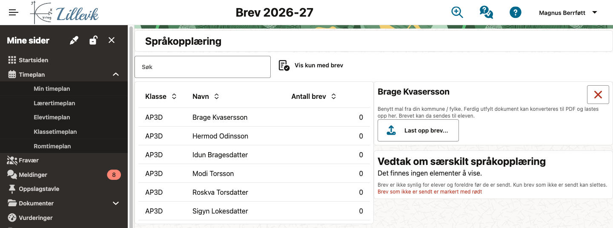This screenshot has height=228, width=613.
Task: Open Klassetimeplan
Action: point(55,132)
